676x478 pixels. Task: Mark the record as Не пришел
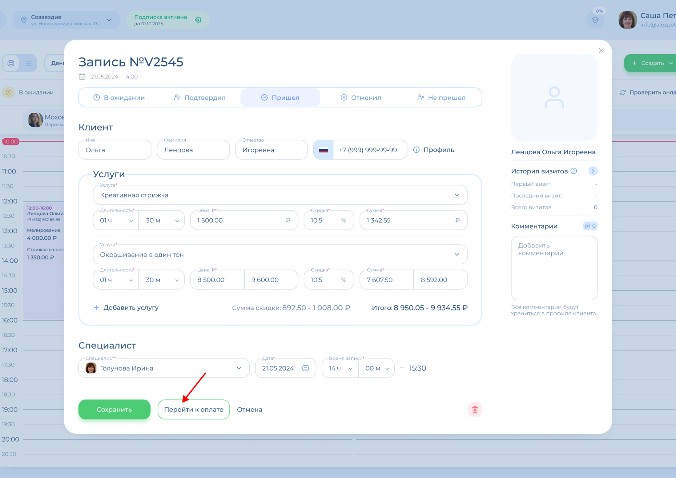tap(441, 98)
